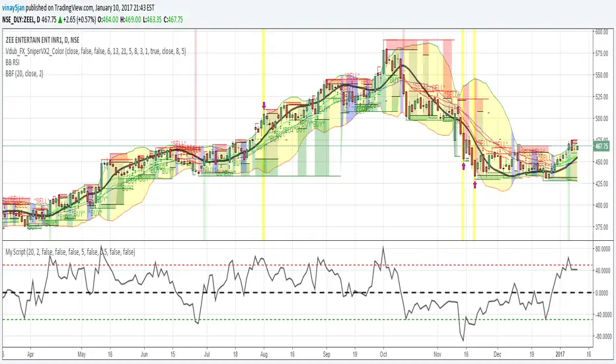This screenshot has height=364, width=616.
Task: Click the BBF (20, close, 2) indicator label
Action: tap(24, 73)
